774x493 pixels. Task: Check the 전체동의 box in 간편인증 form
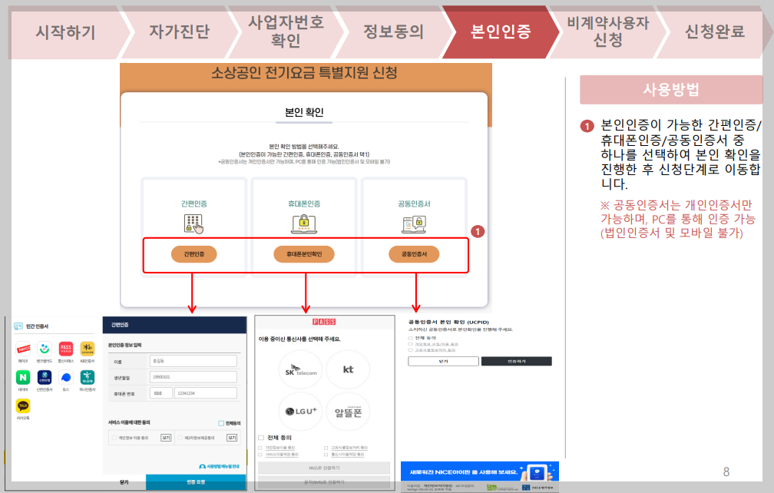[x=221, y=423]
